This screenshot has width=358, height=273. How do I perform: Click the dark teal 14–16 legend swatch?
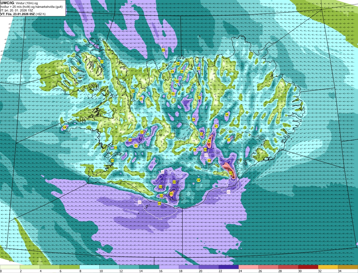coord(149,267)
